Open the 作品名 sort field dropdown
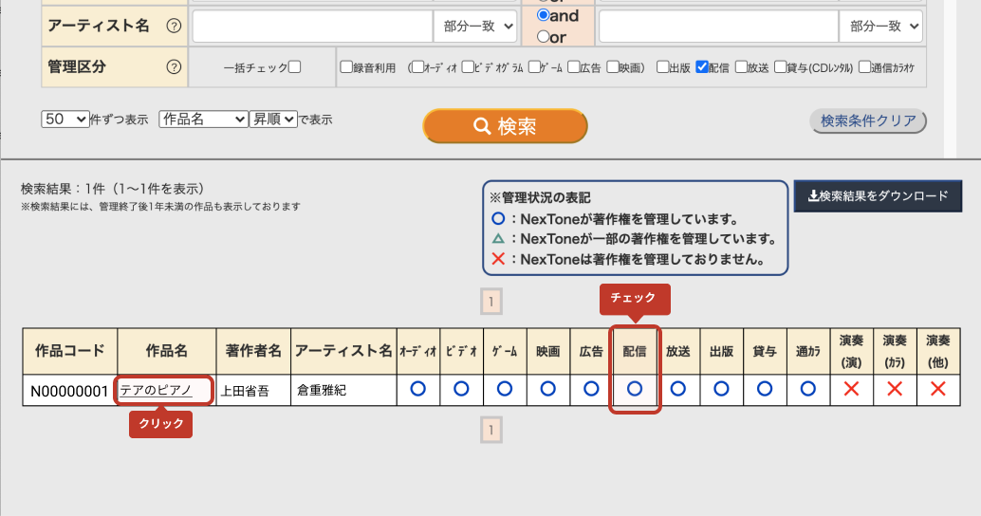The width and height of the screenshot is (981, 516). pos(202,120)
